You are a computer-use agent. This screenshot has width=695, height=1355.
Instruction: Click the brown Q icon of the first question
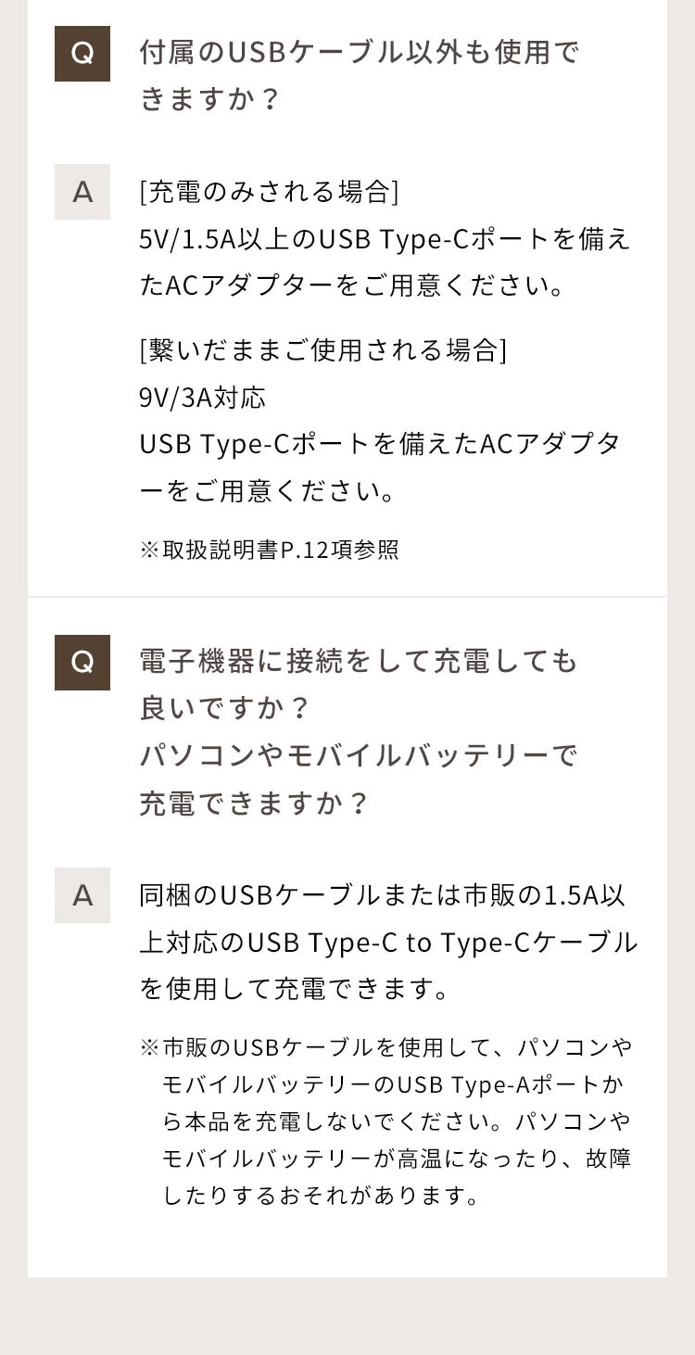pyautogui.click(x=82, y=54)
